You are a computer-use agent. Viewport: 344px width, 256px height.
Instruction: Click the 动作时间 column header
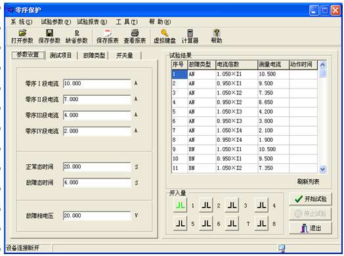point(303,64)
